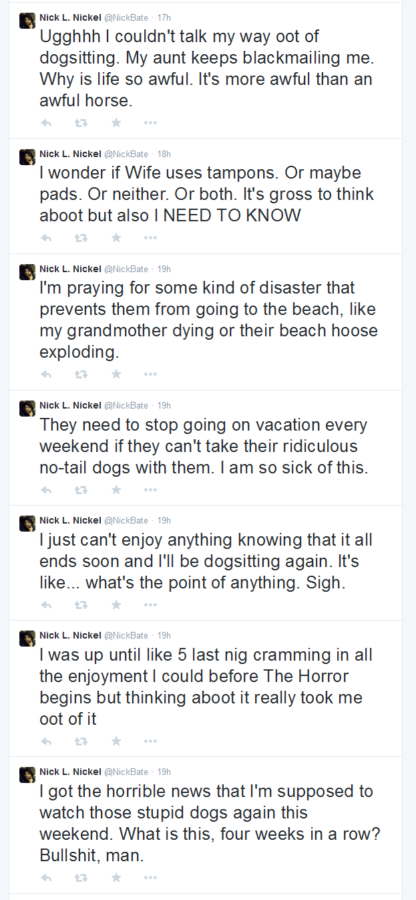This screenshot has height=900, width=416.
Task: Reply to the 'four weeks in a row' tweet
Action: pos(46,877)
